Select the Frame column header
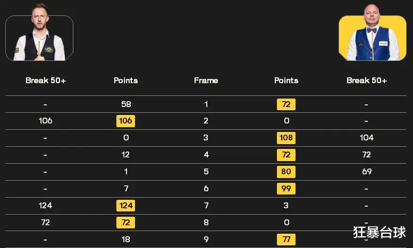 (206, 81)
